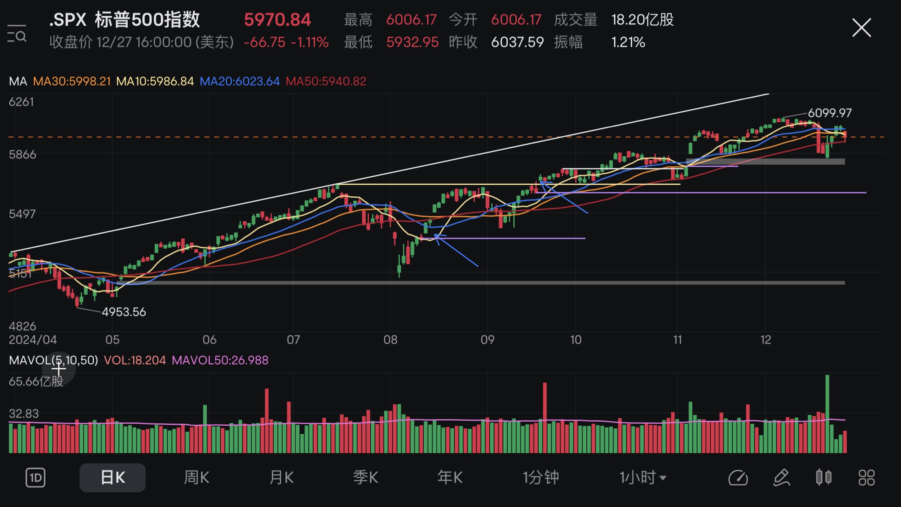Open the speedometer quick-trade icon
901x507 pixels.
738,478
